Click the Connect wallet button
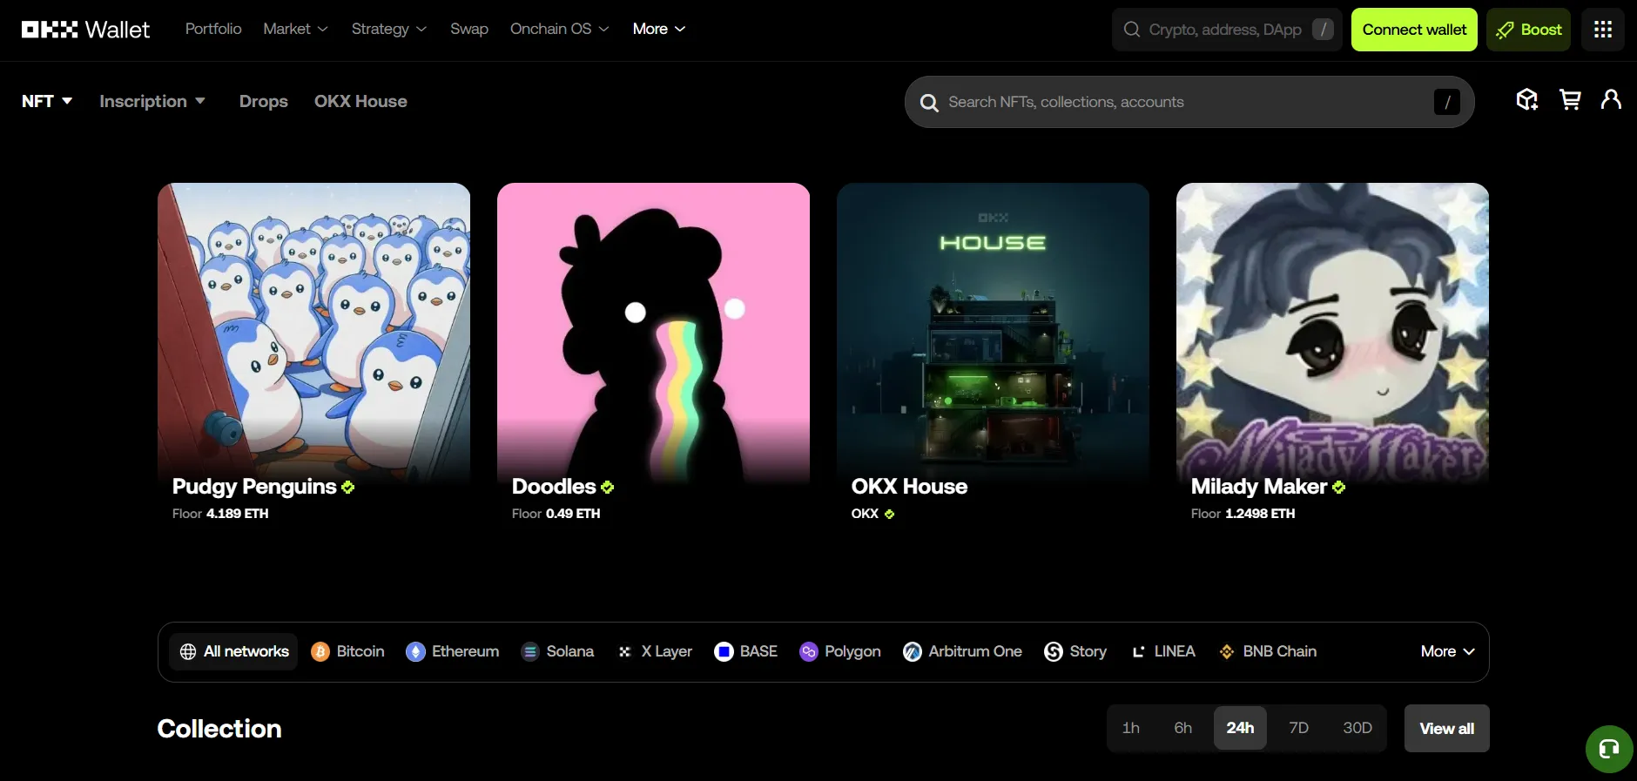Screen dimensions: 1637x781 (1414, 30)
